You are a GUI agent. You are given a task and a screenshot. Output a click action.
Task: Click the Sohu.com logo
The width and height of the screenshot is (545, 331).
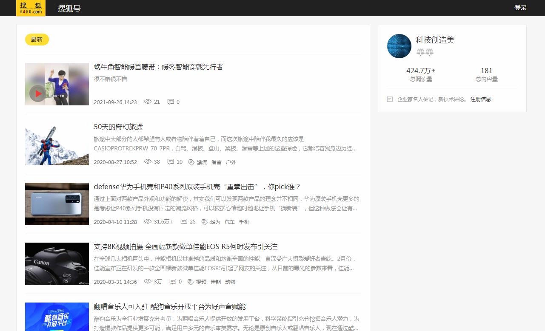coord(31,8)
